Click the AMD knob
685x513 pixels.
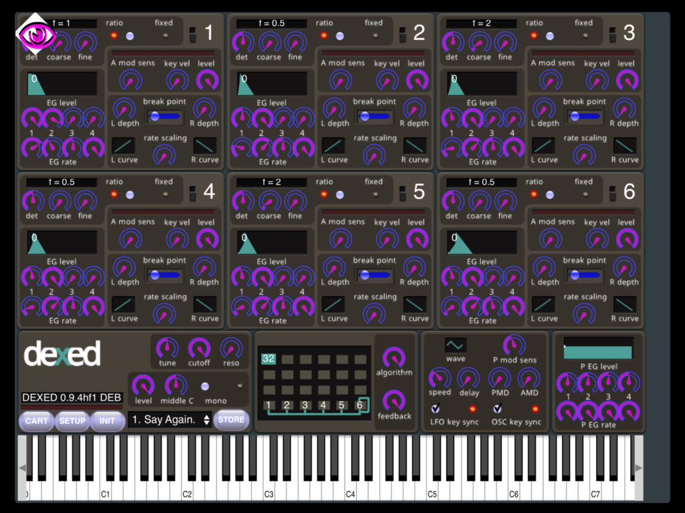(x=528, y=378)
